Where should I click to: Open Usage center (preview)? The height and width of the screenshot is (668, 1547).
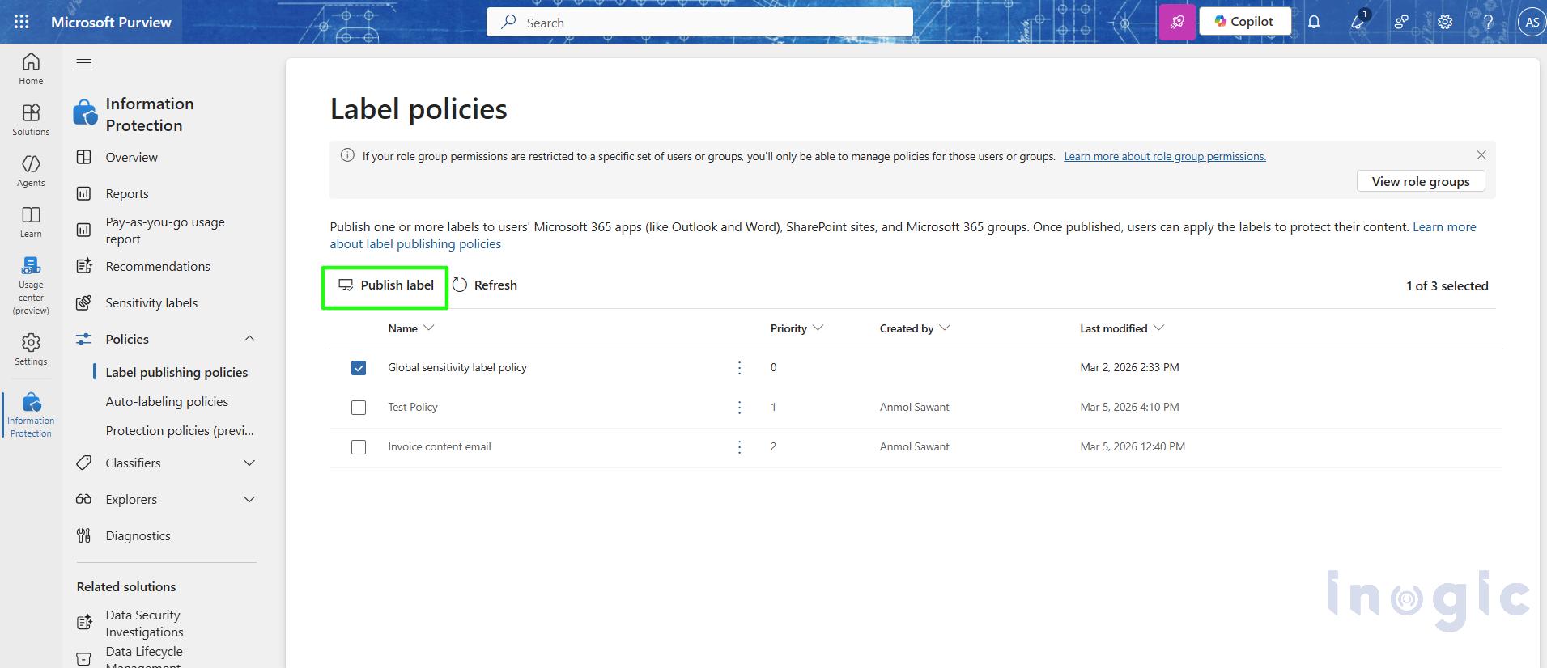31,285
